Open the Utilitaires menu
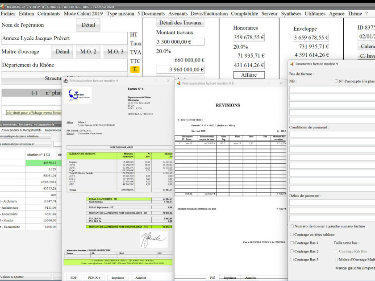 tap(315, 14)
